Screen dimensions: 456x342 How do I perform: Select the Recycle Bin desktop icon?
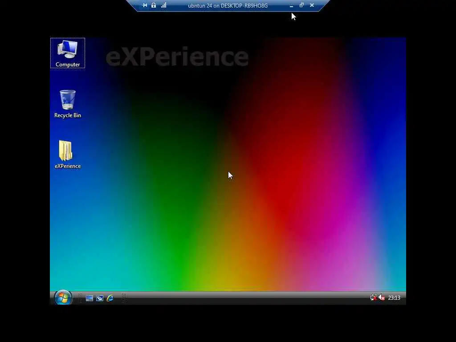pos(68,104)
